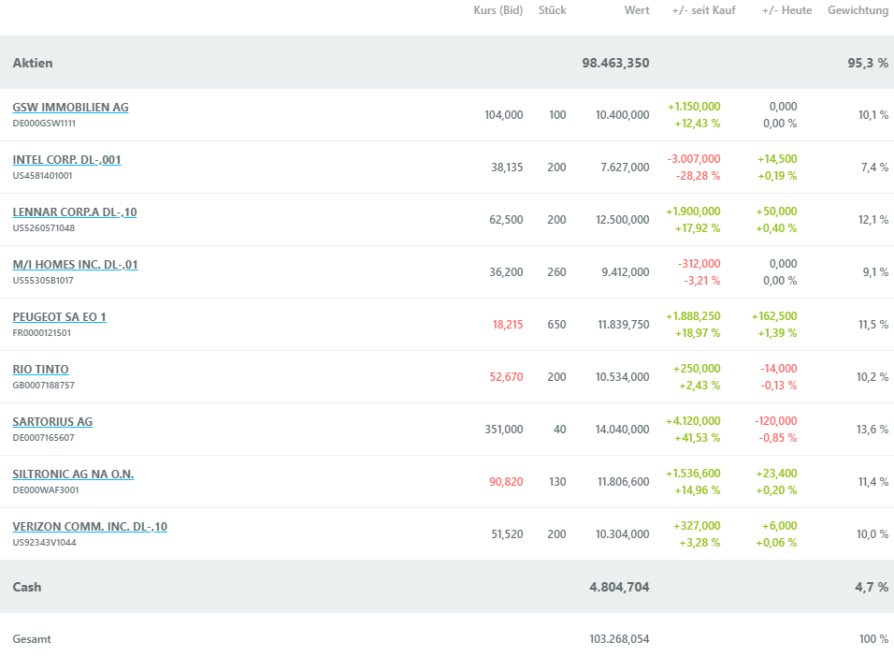
Task: Open the VERIZON COMM. INC. DL-,10 link
Action: click(x=90, y=527)
